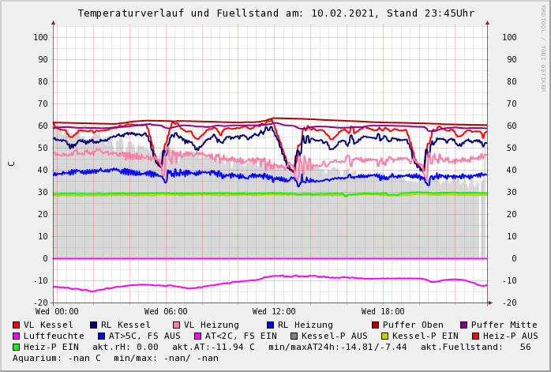Click the Puffer Oben color swatch

tap(376, 325)
